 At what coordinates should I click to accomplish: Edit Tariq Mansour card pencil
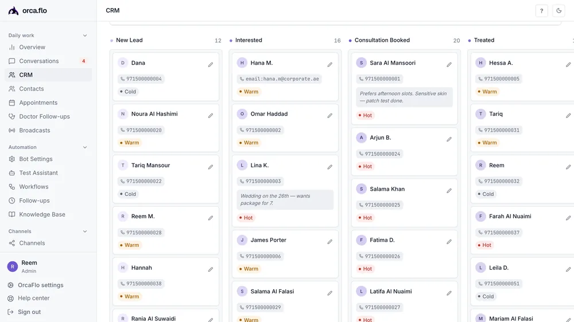pyautogui.click(x=211, y=167)
